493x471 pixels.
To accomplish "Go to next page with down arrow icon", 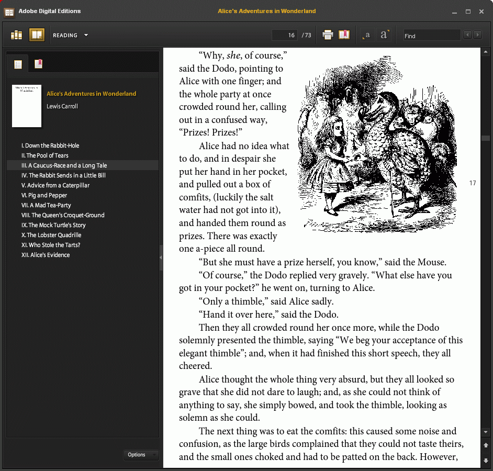I will (486, 461).
